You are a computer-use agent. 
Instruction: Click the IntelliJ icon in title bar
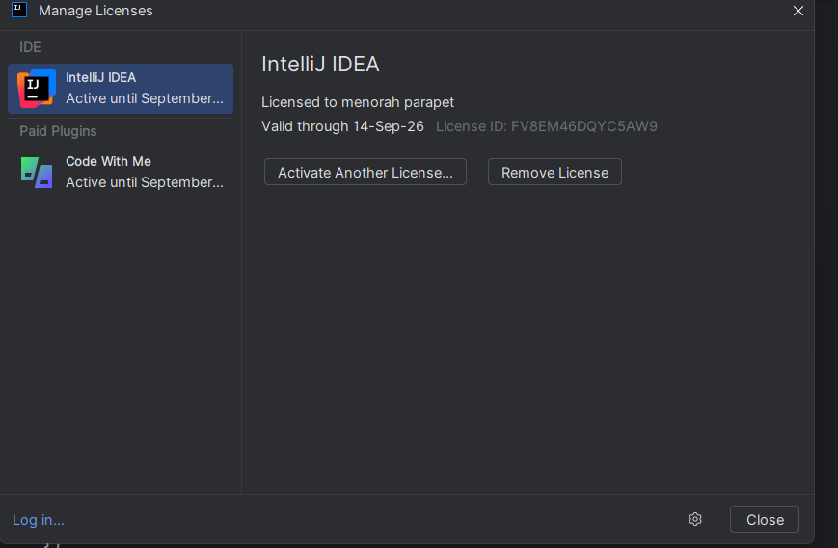click(19, 10)
